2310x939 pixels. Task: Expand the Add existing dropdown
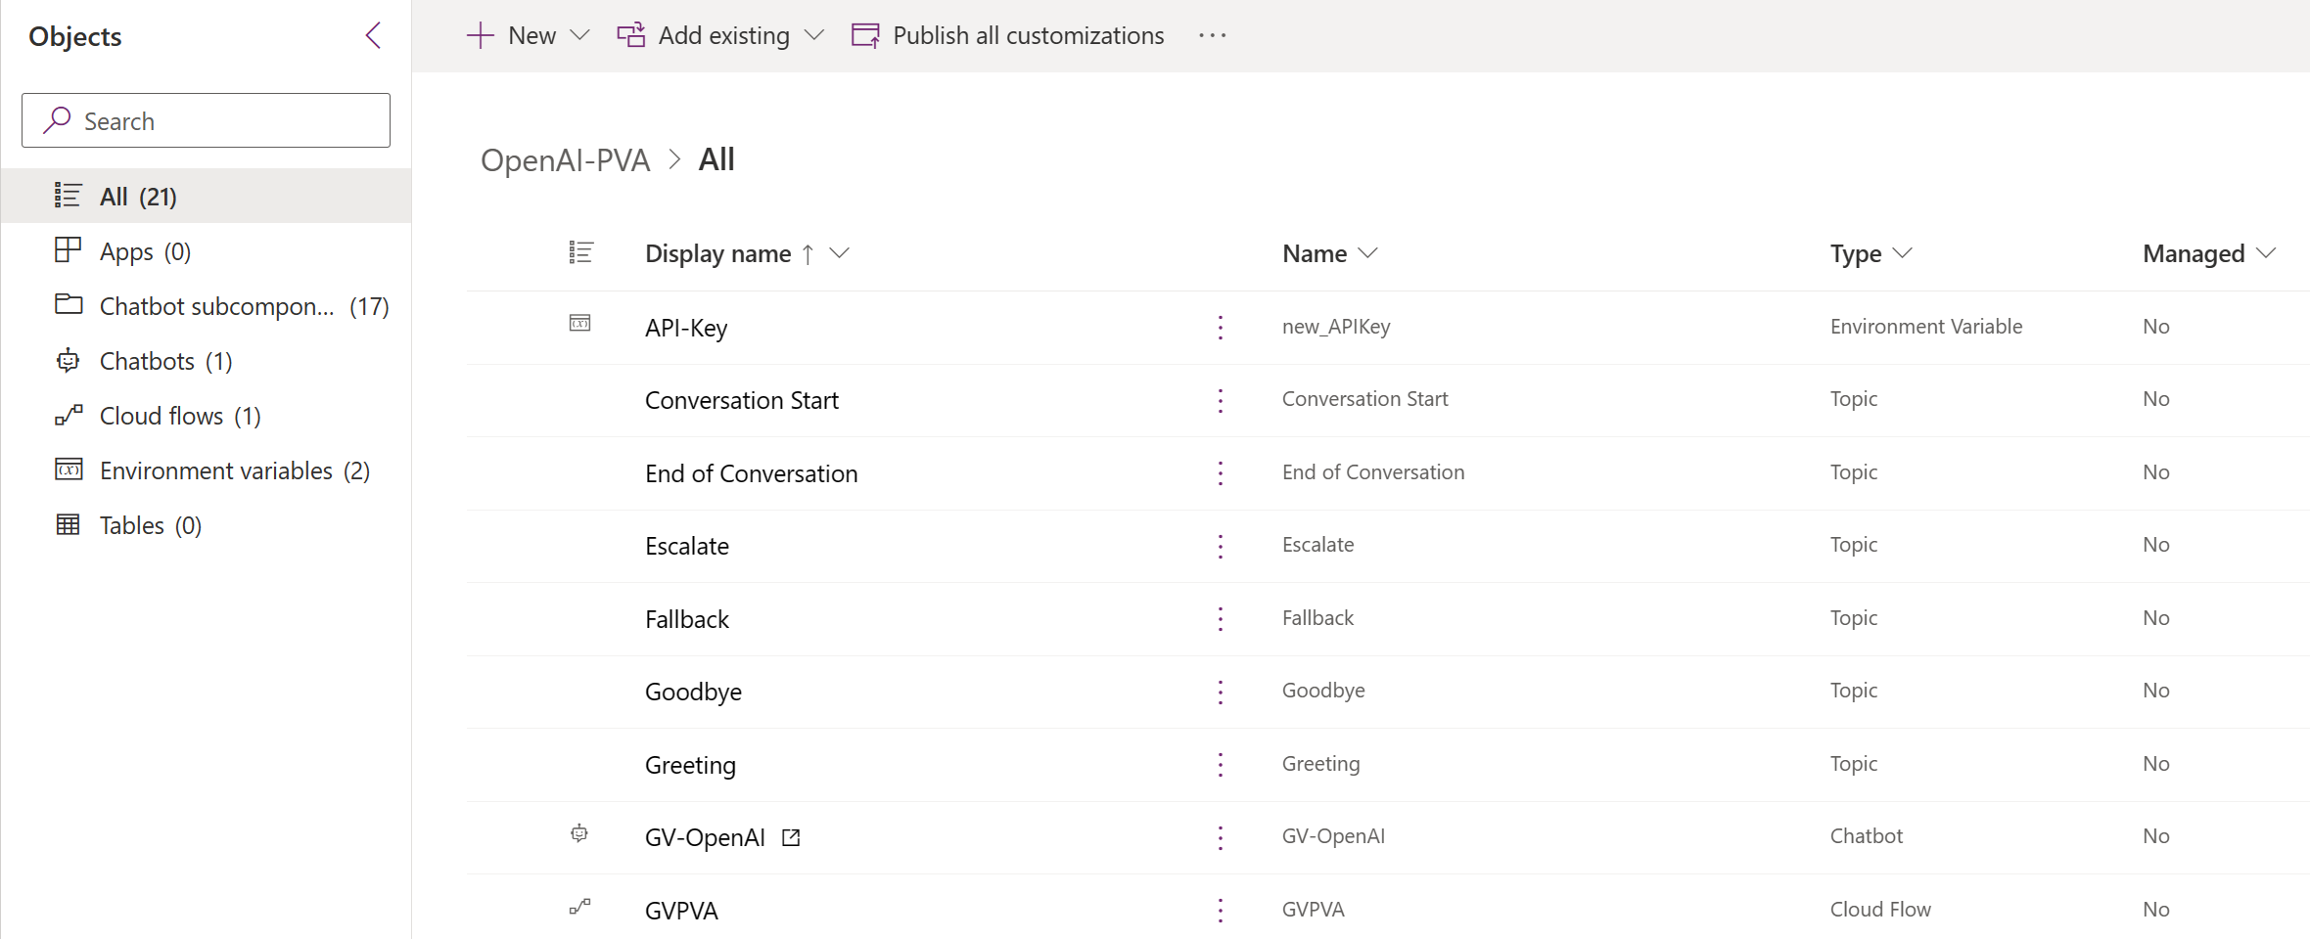point(813,36)
